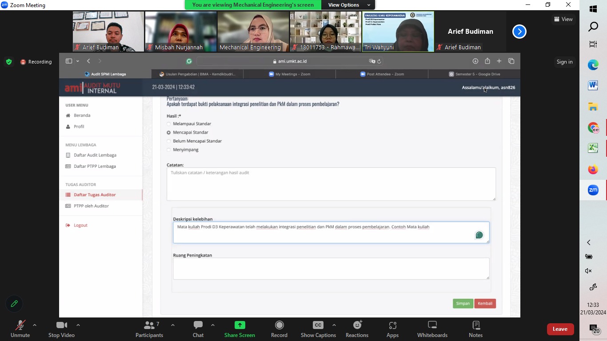Select the Melampaui Standar radio option
Image resolution: width=607 pixels, height=341 pixels.
pos(169,124)
